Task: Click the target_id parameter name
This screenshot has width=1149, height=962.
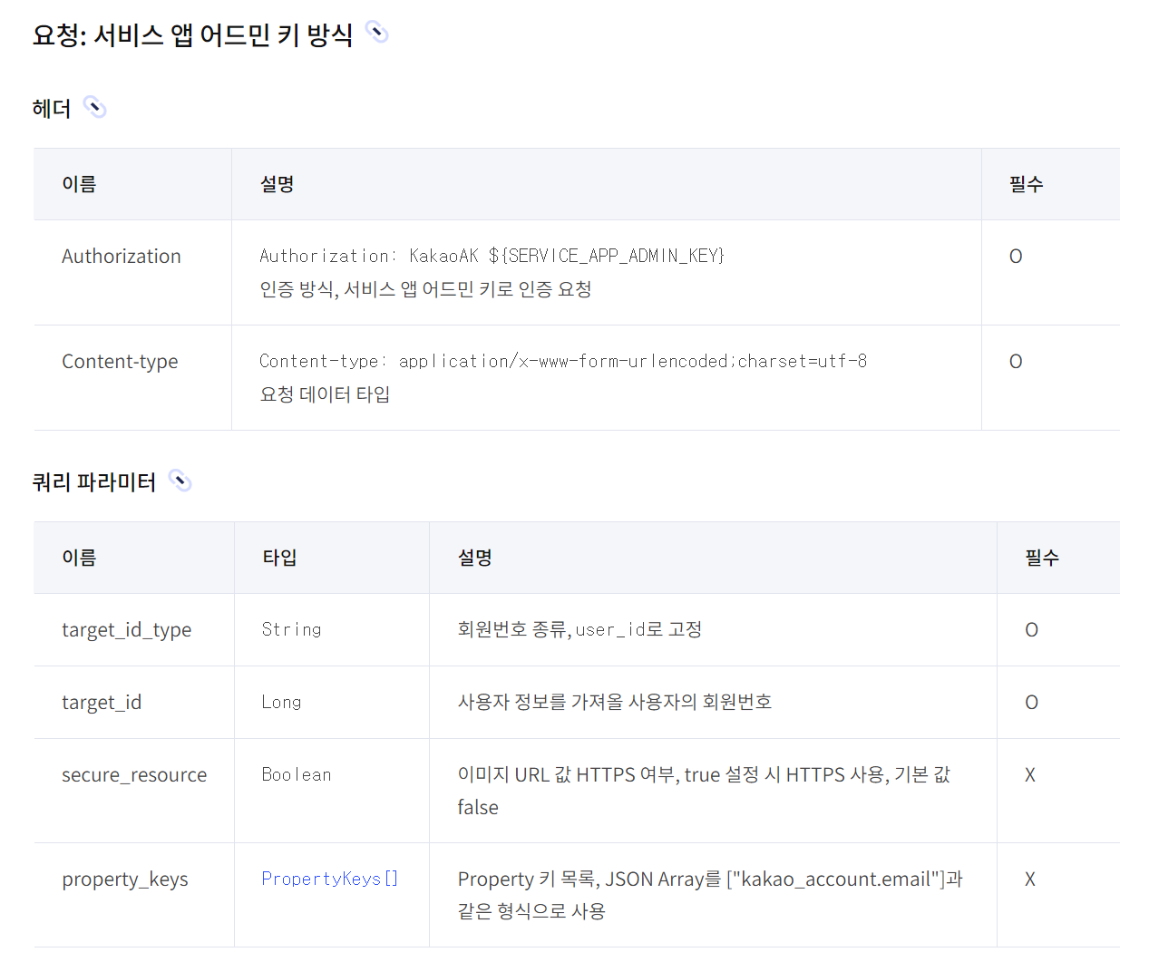Action: [102, 703]
